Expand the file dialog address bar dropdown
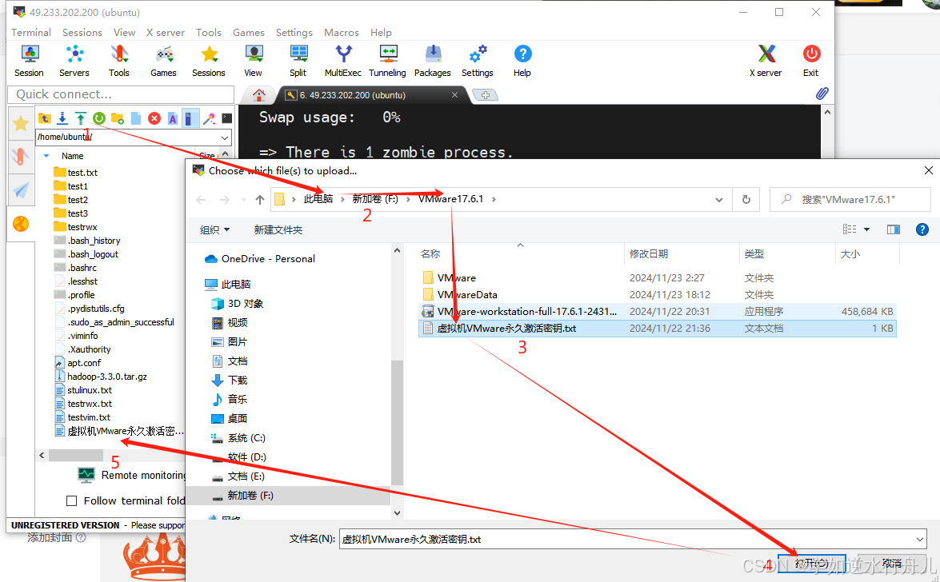This screenshot has width=940, height=582. [x=718, y=200]
